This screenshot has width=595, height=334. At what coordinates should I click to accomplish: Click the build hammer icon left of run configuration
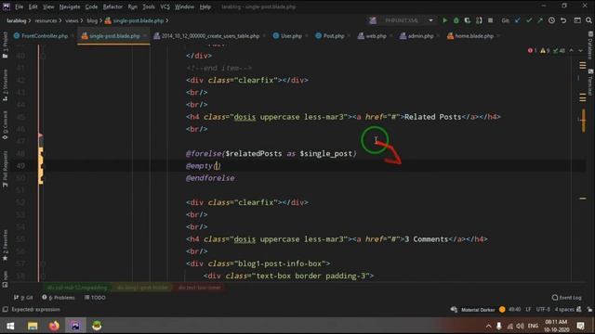click(373, 20)
